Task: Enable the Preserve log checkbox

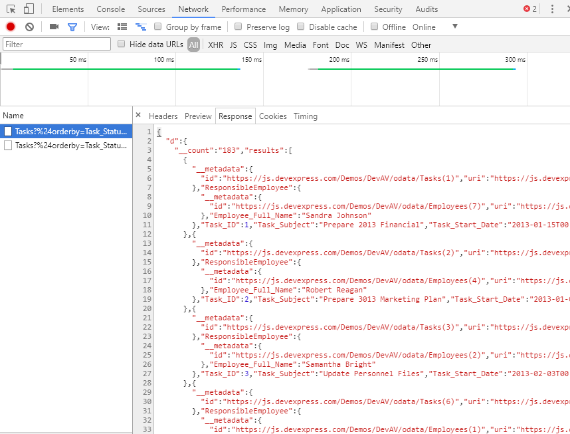Action: (x=238, y=27)
